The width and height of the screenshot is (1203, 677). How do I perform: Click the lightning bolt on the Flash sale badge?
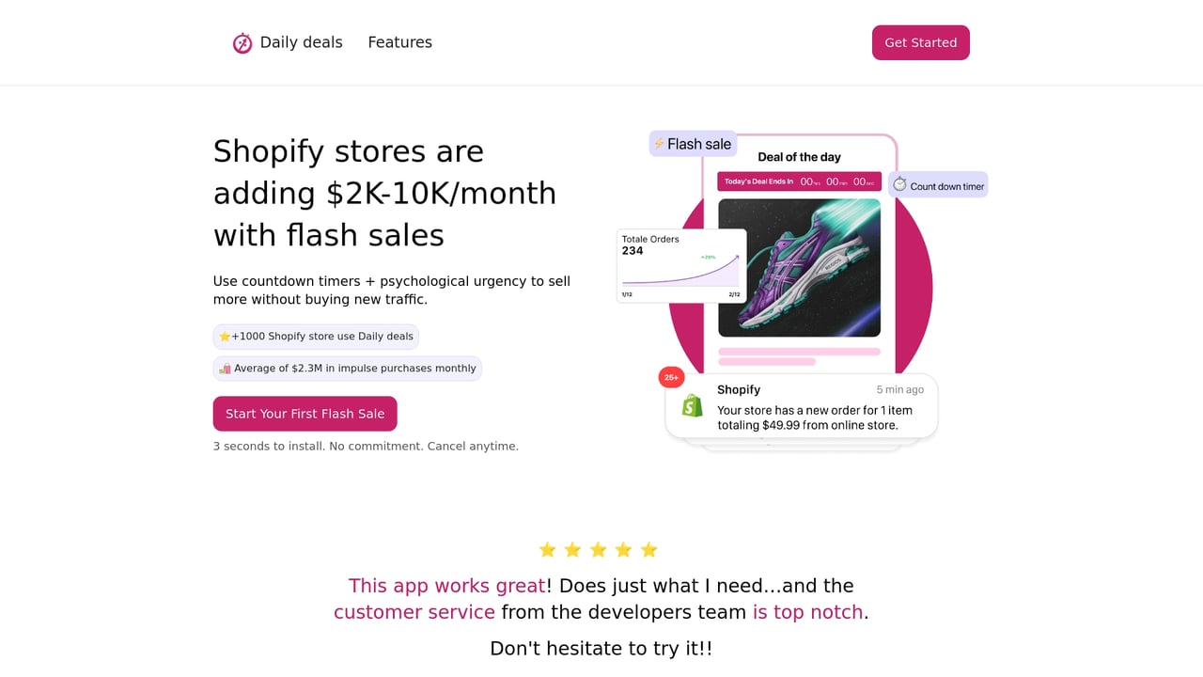pos(658,143)
